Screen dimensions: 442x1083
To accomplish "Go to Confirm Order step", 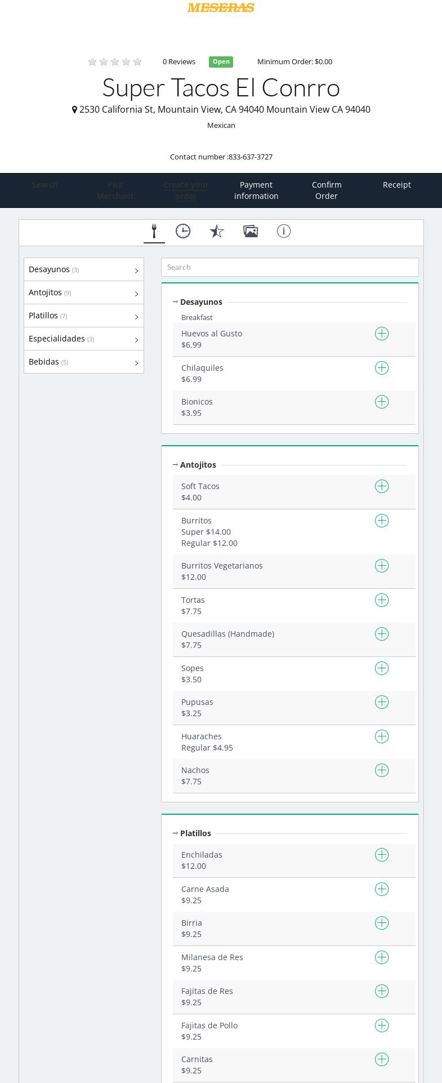I will click(x=327, y=190).
